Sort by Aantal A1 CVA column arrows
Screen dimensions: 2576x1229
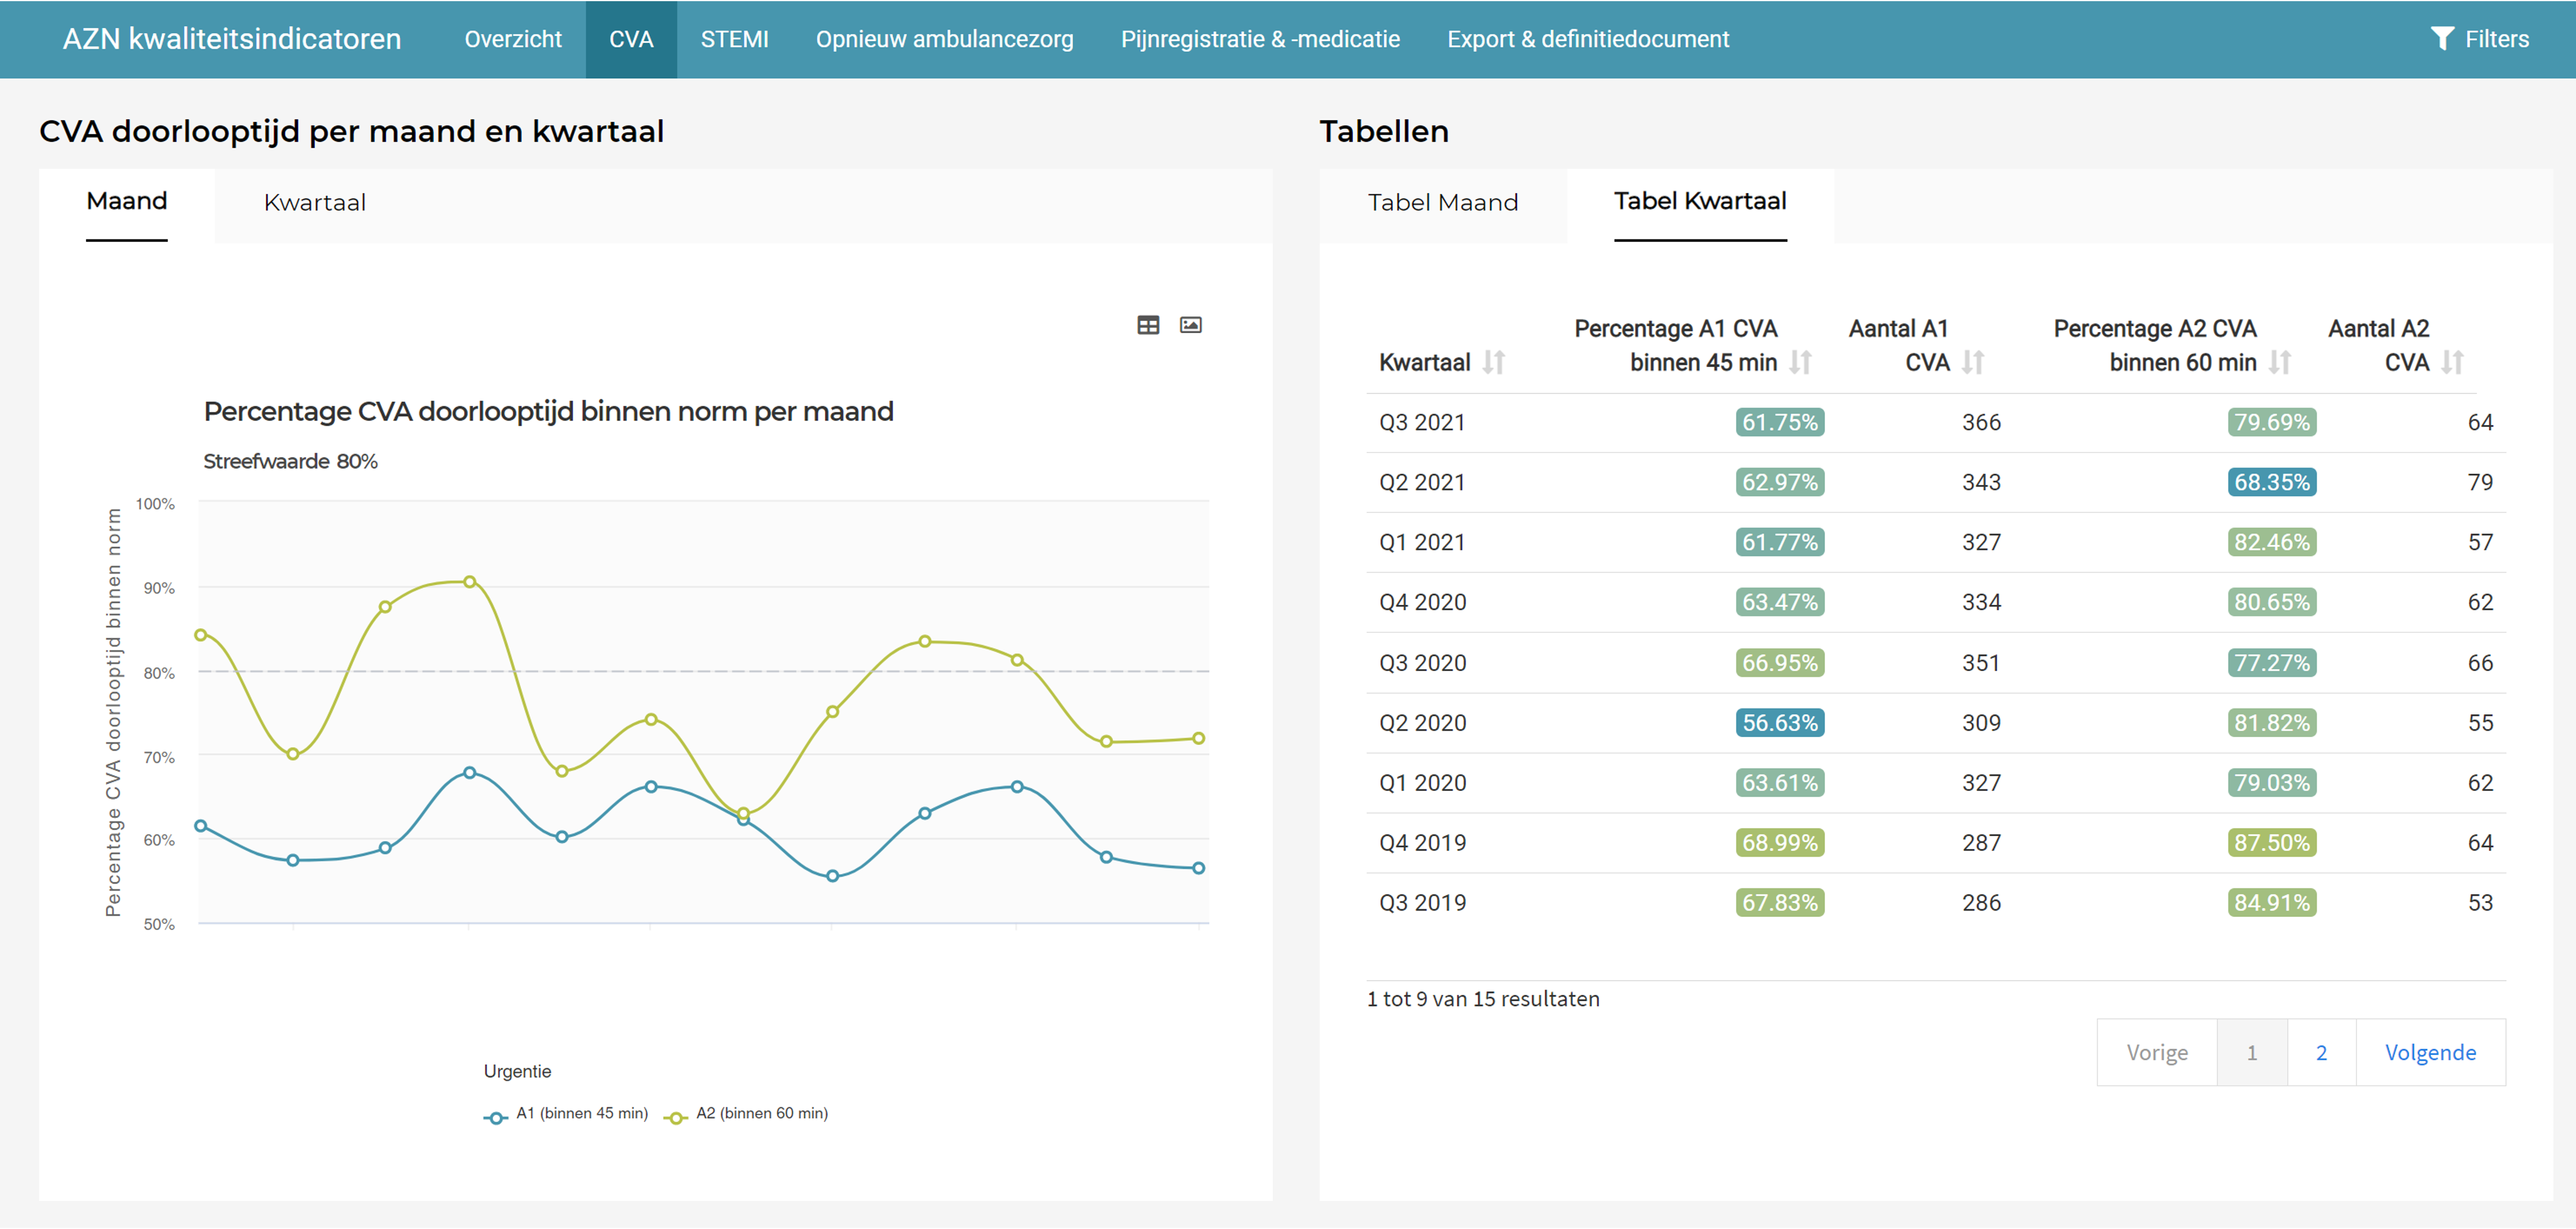coord(1972,362)
